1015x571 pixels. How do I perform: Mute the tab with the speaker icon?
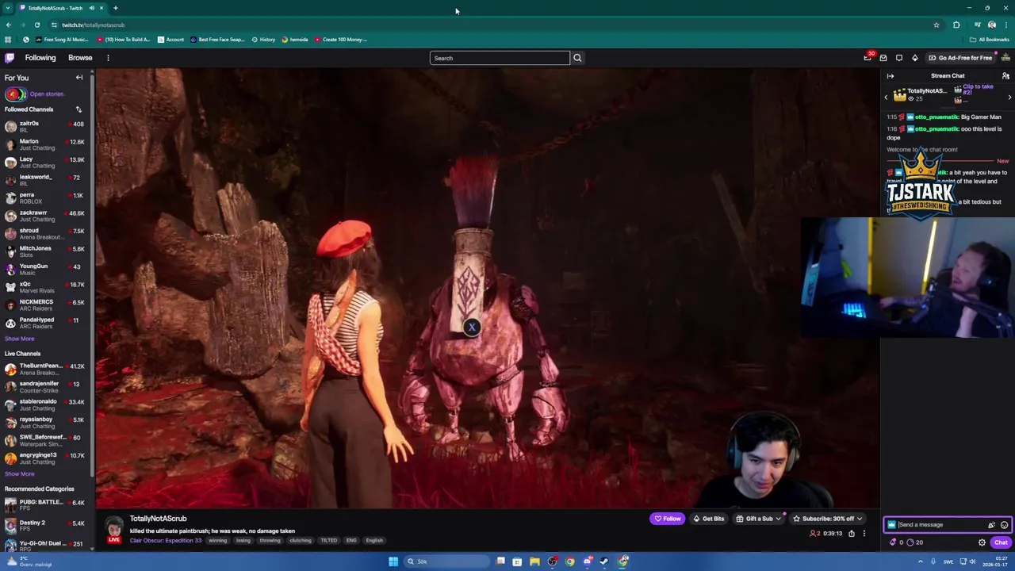click(x=92, y=8)
